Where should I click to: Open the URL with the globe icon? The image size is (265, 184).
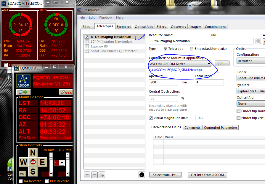(258, 41)
